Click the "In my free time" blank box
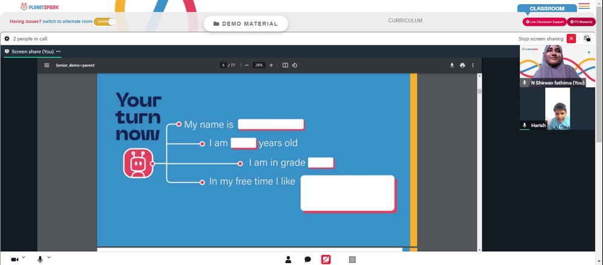 tap(348, 193)
